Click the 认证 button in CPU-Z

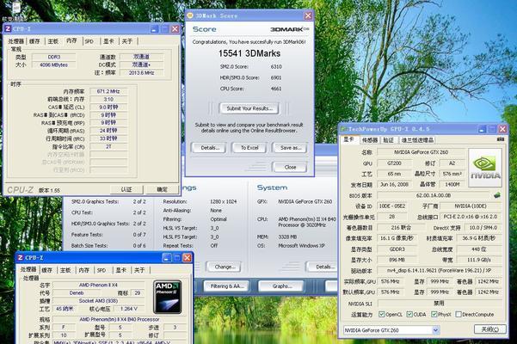pos(126,189)
